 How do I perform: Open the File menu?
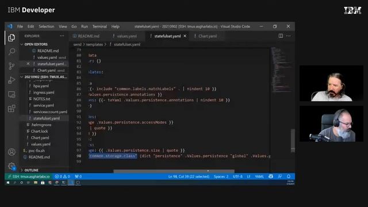pos(20,26)
